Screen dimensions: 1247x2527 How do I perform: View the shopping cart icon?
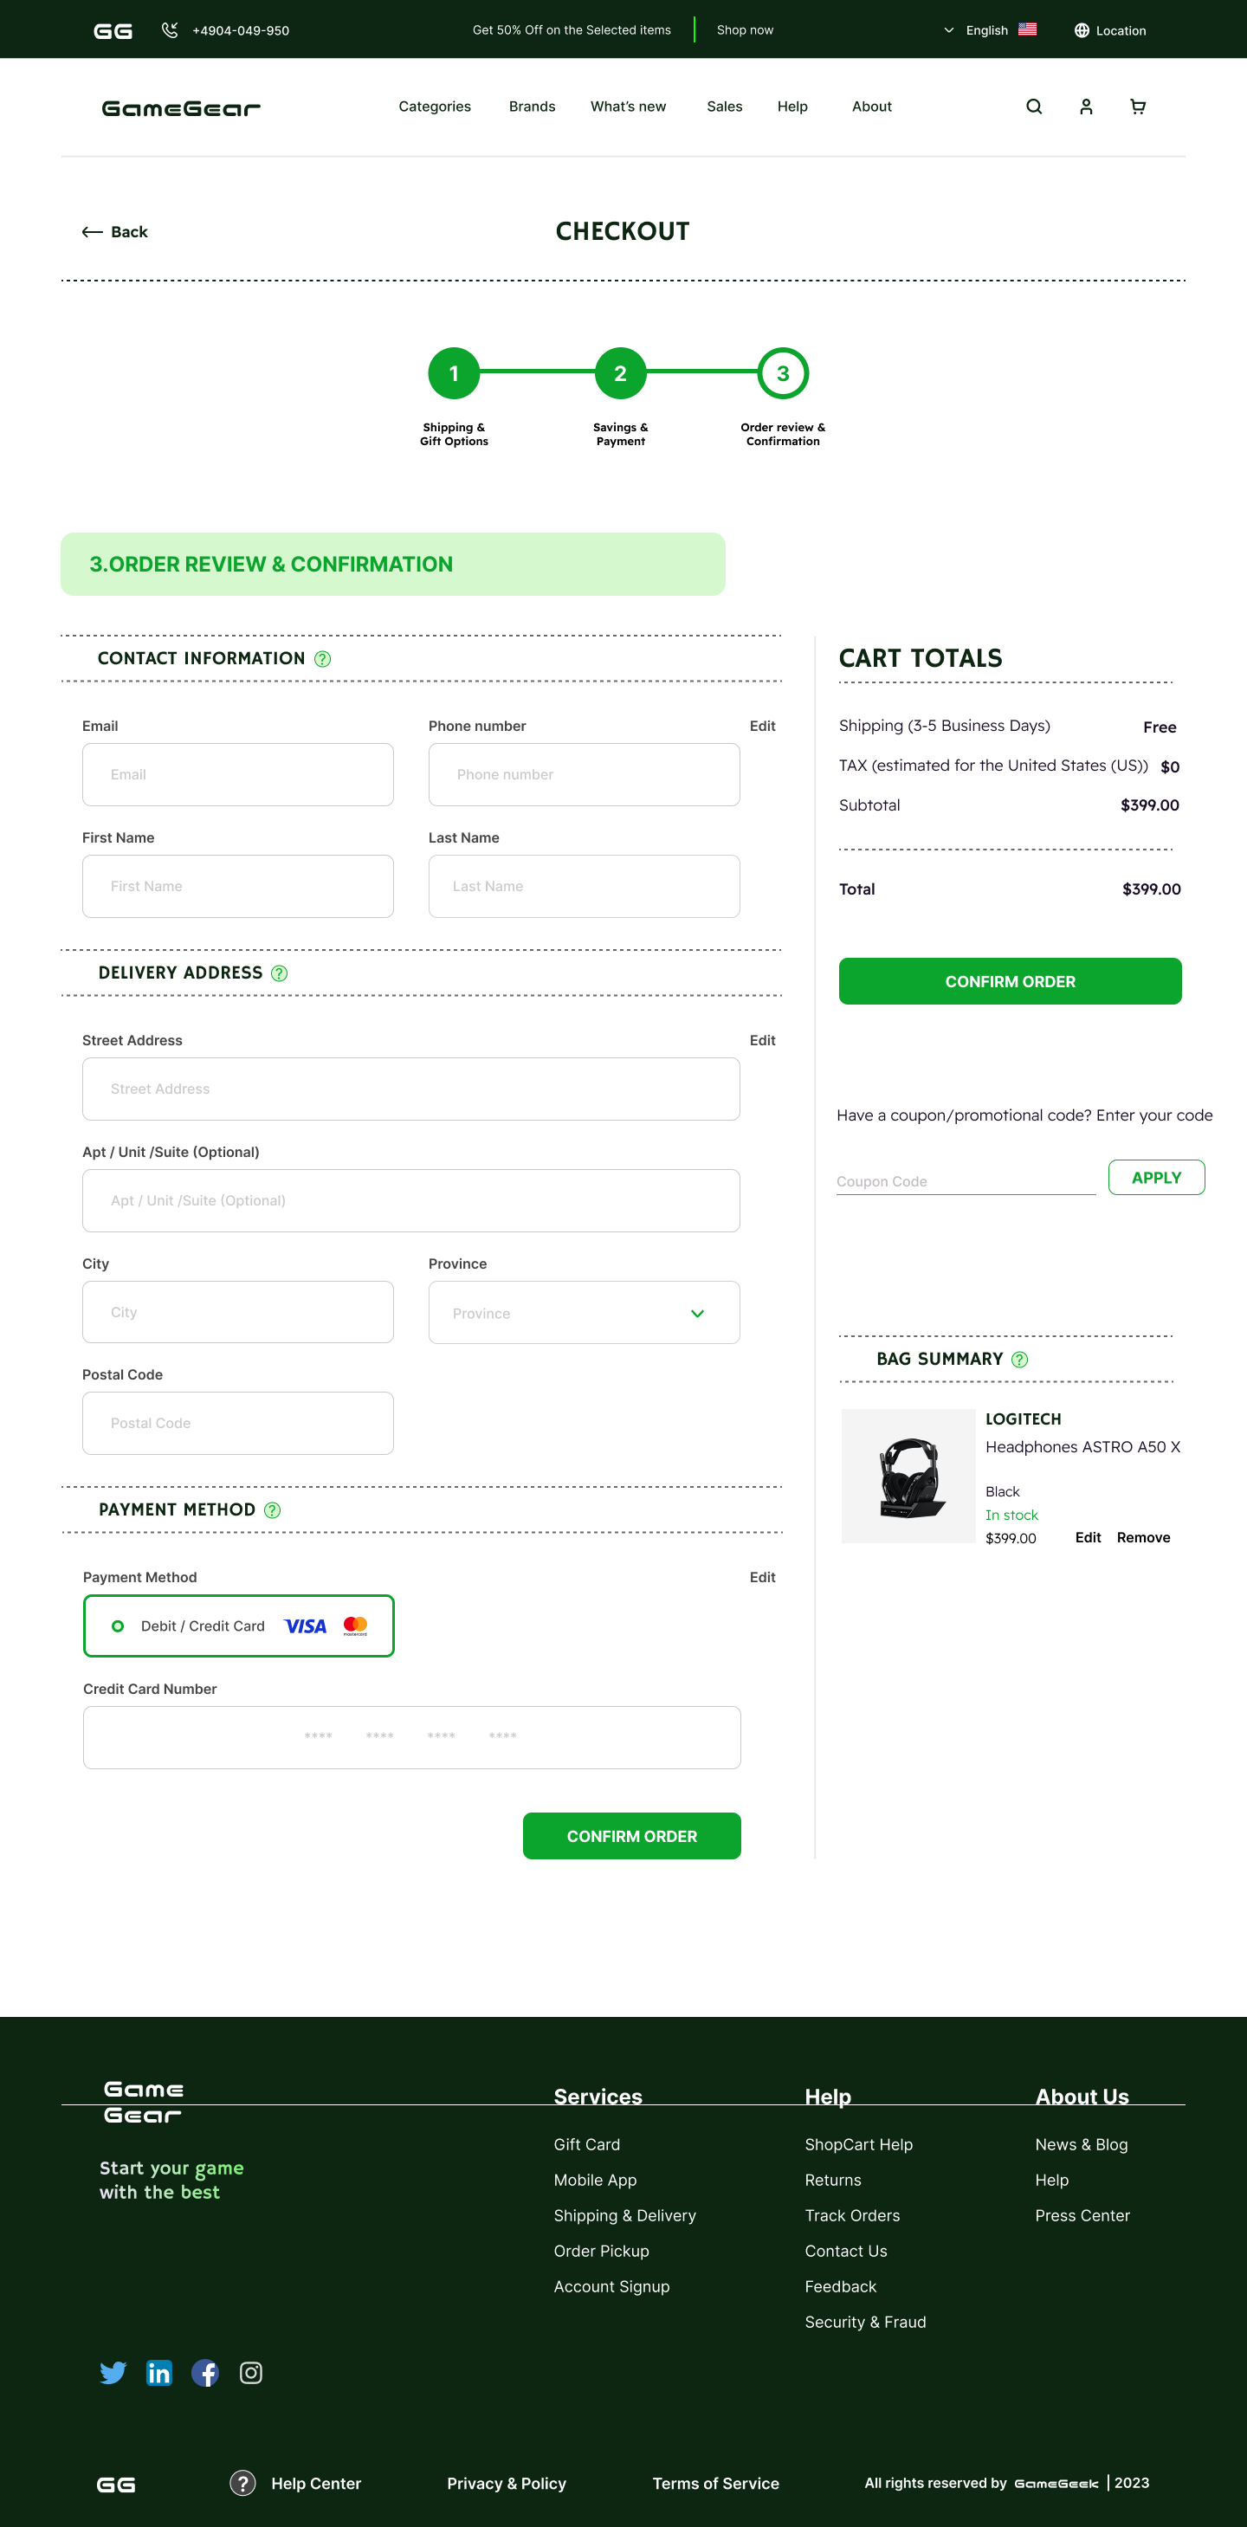point(1137,106)
